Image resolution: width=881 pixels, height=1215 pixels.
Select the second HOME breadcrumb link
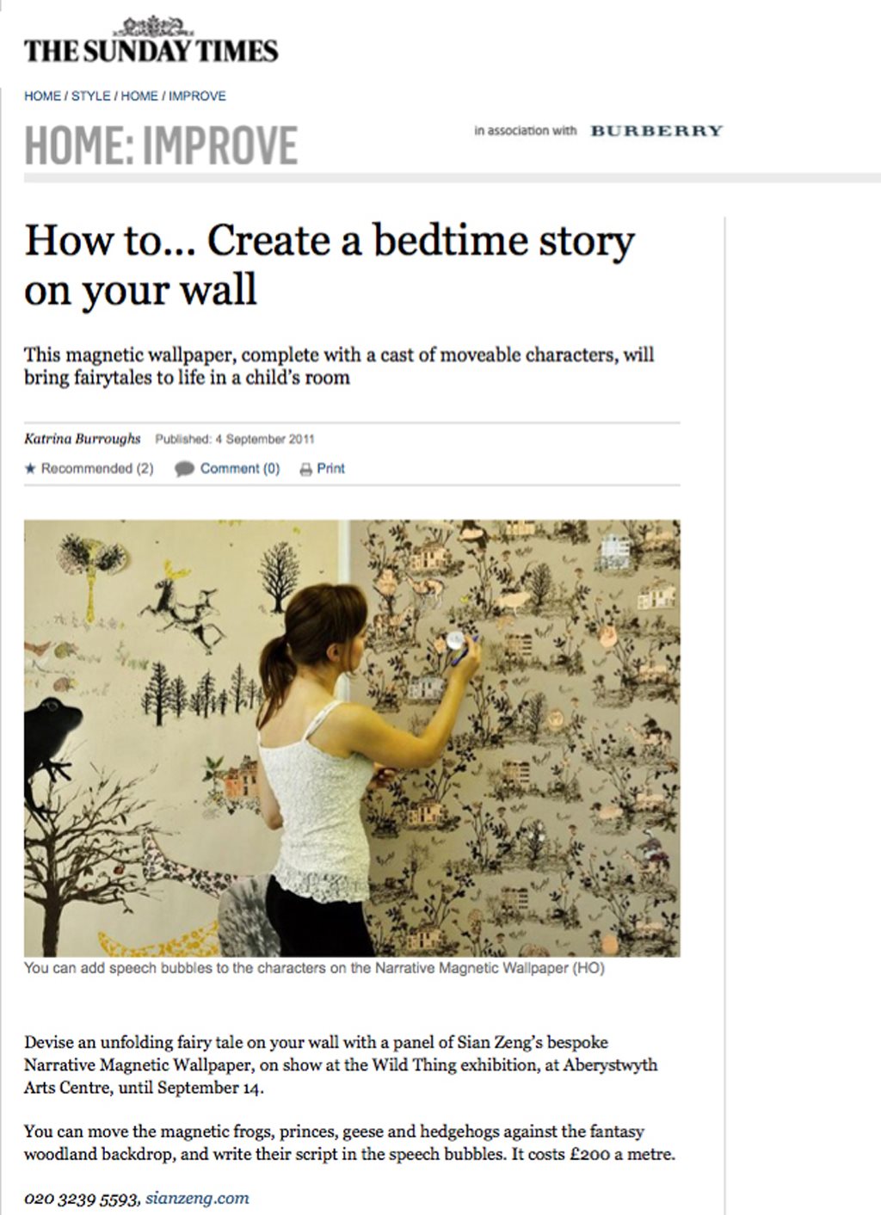click(x=139, y=96)
